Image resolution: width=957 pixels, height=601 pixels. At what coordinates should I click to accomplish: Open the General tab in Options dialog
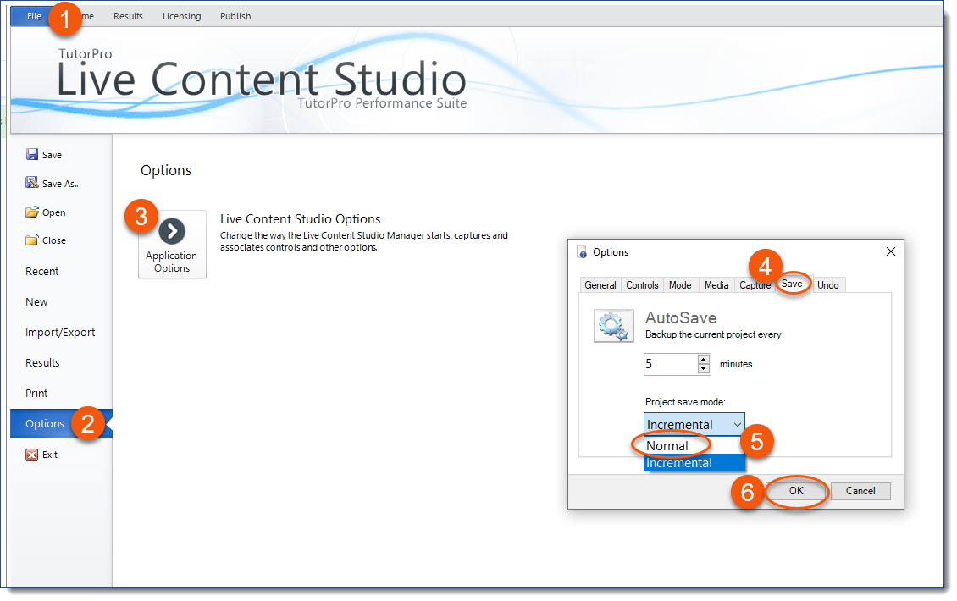tap(600, 285)
